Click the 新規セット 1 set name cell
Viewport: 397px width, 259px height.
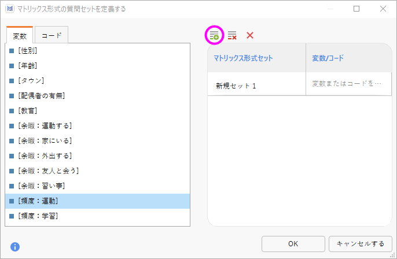coord(256,84)
